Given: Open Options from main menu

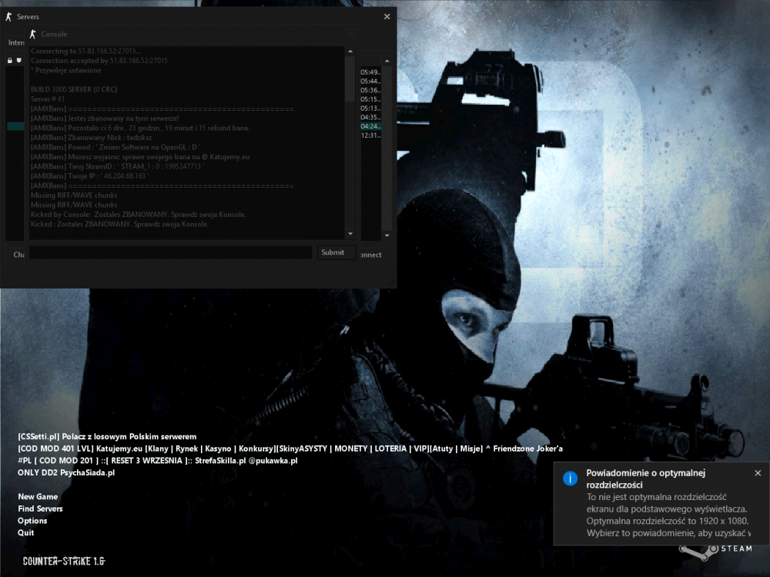Looking at the screenshot, I should (32, 521).
